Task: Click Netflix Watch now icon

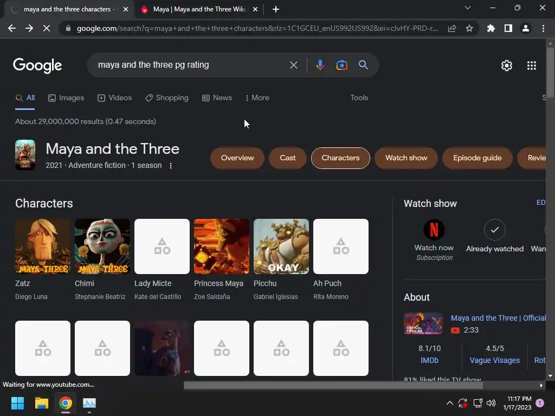Action: (x=434, y=230)
